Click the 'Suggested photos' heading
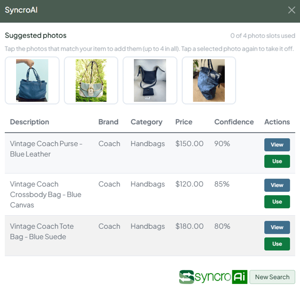300x287 pixels. tap(35, 35)
